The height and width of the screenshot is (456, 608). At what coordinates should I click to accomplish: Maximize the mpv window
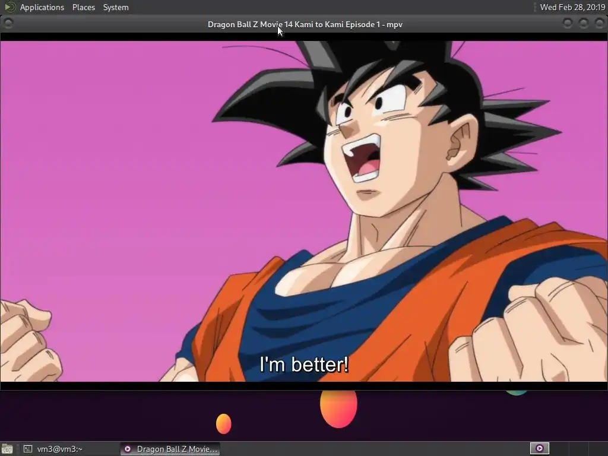tap(583, 24)
